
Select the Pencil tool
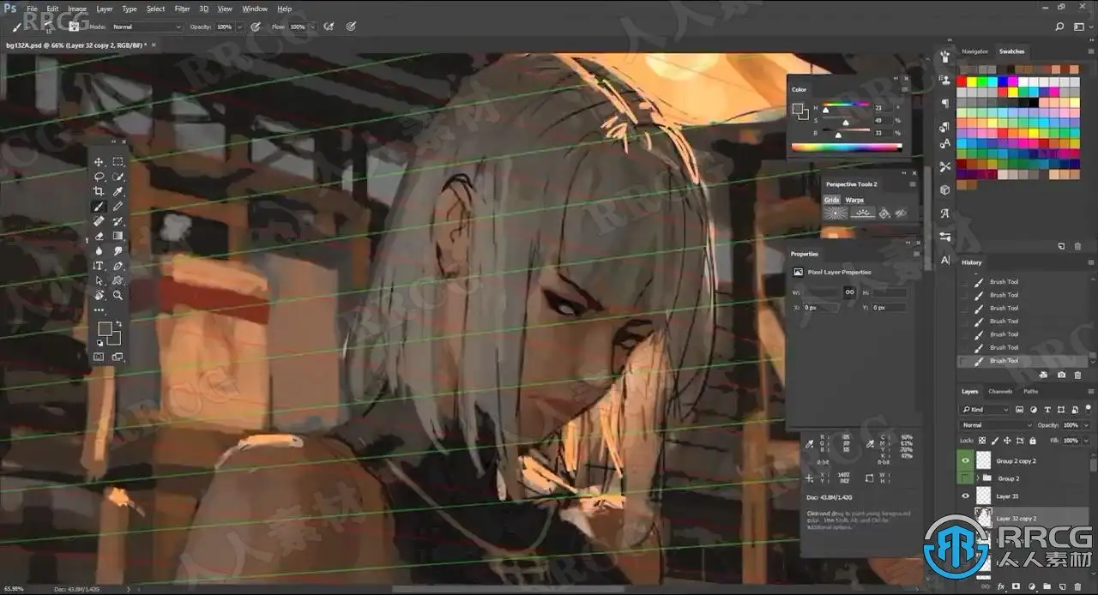pyautogui.click(x=118, y=207)
